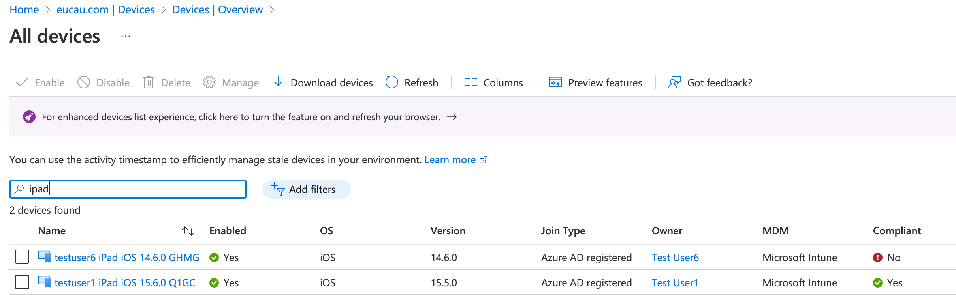Click the Manage gear icon
This screenshot has height=295, width=956.
point(209,82)
